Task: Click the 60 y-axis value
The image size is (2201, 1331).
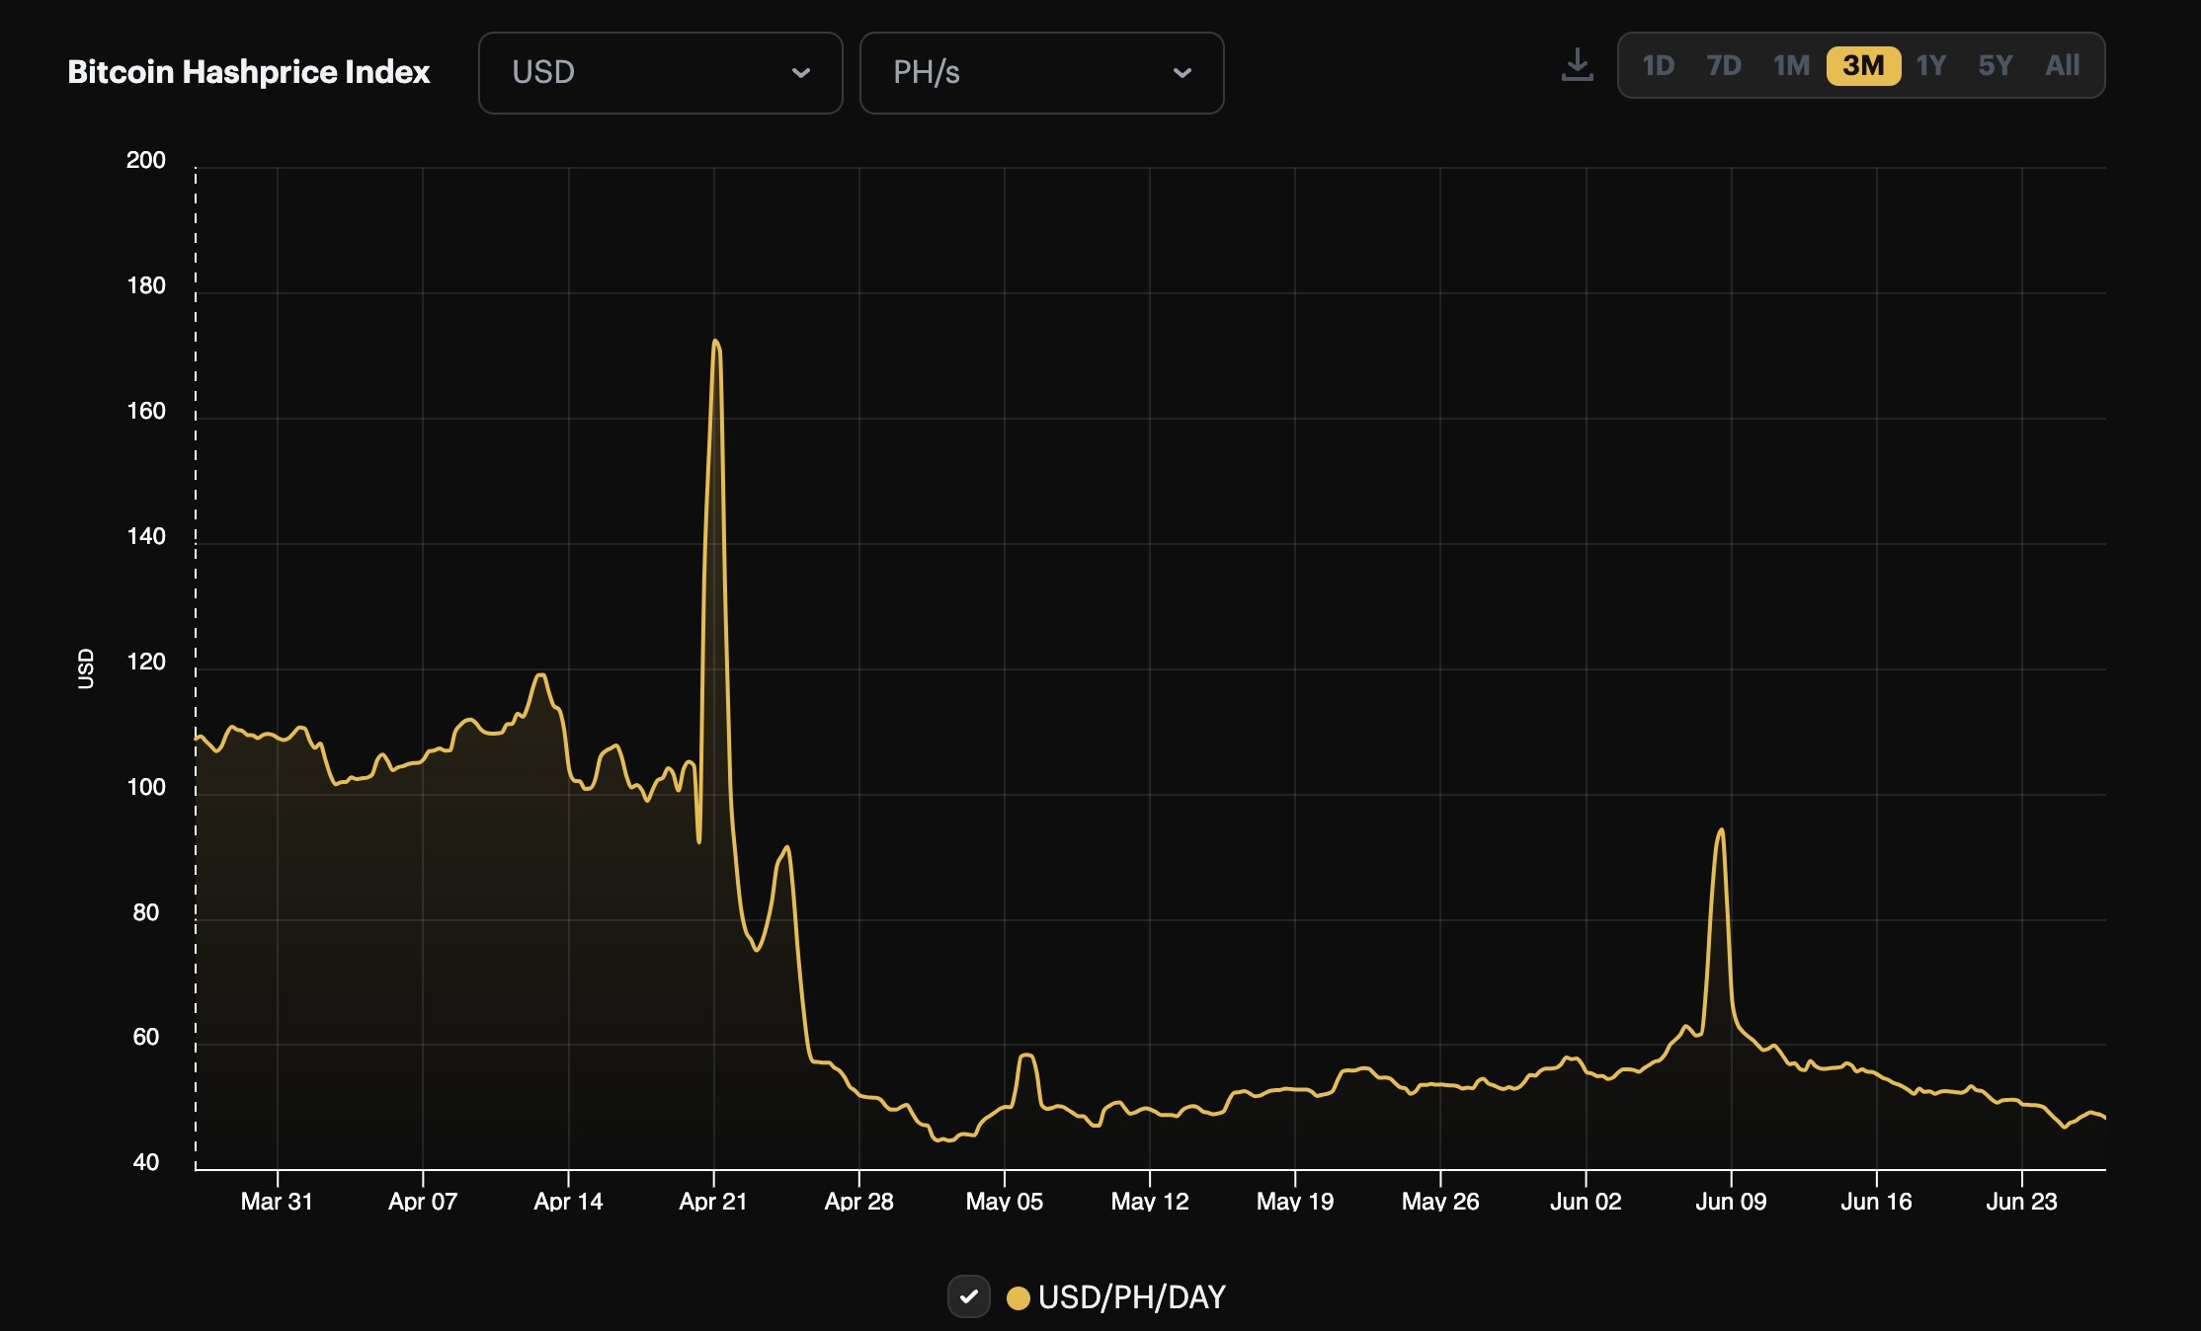Action: (x=146, y=1037)
